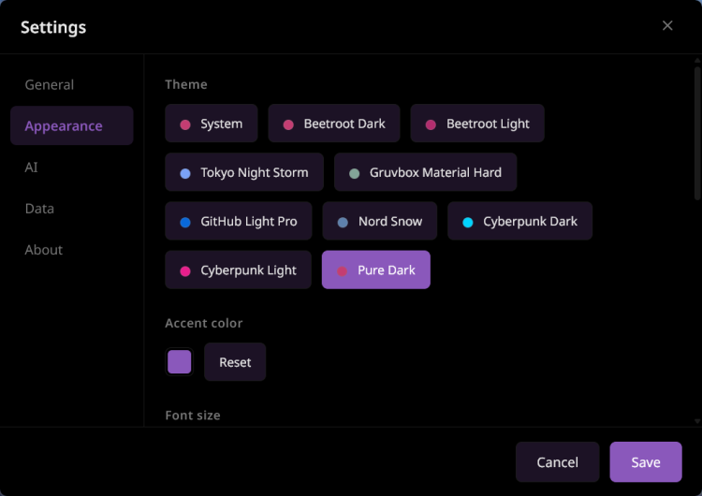Cancel the settings changes
This screenshot has height=496, width=702.
pos(557,462)
